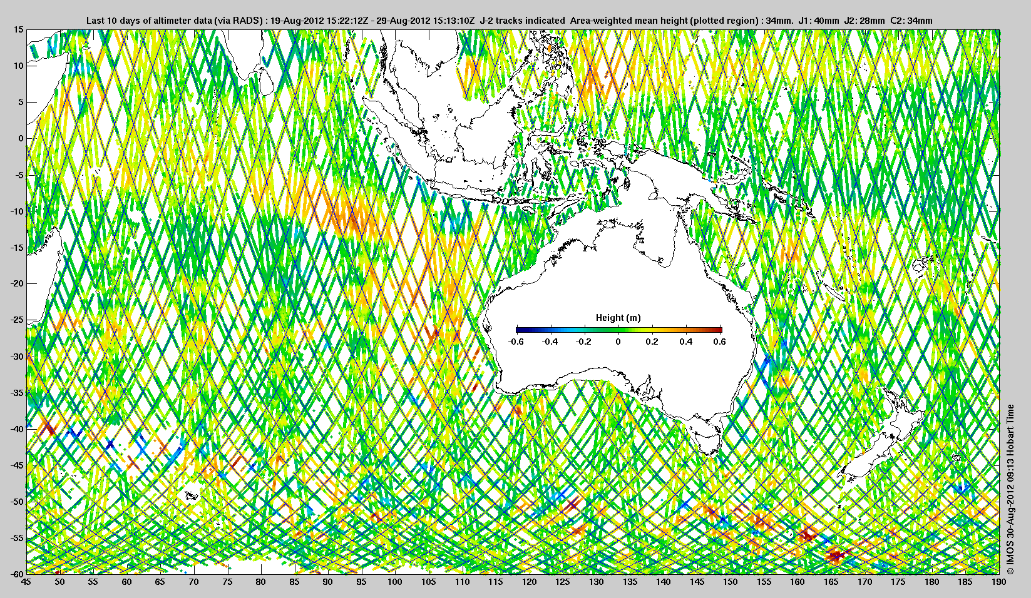This screenshot has height=598, width=1031.
Task: Click the 'C2: 34mm' value in the title
Action: pos(911,21)
